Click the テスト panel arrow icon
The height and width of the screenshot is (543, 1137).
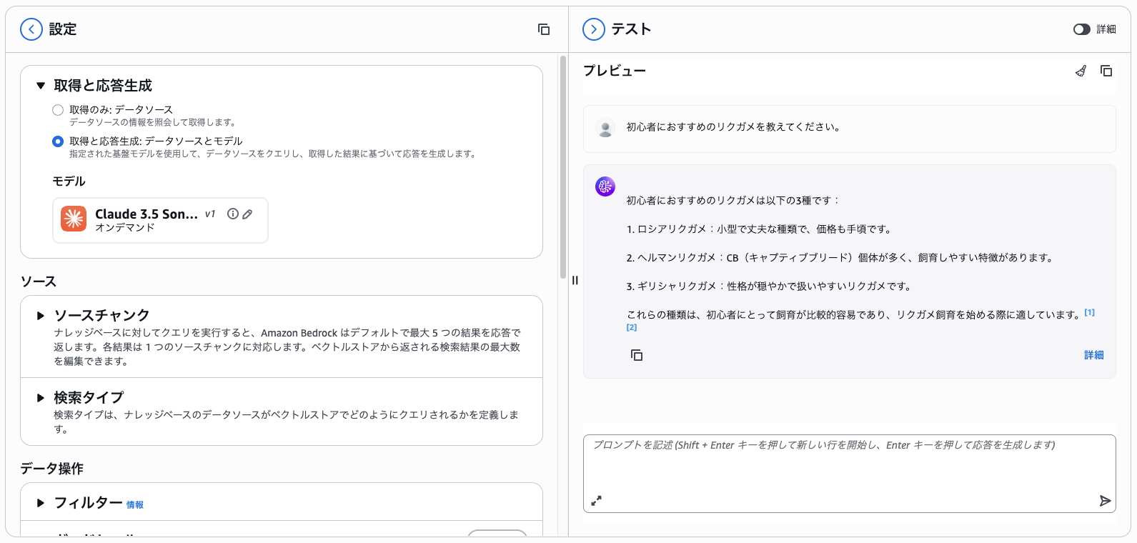(594, 29)
